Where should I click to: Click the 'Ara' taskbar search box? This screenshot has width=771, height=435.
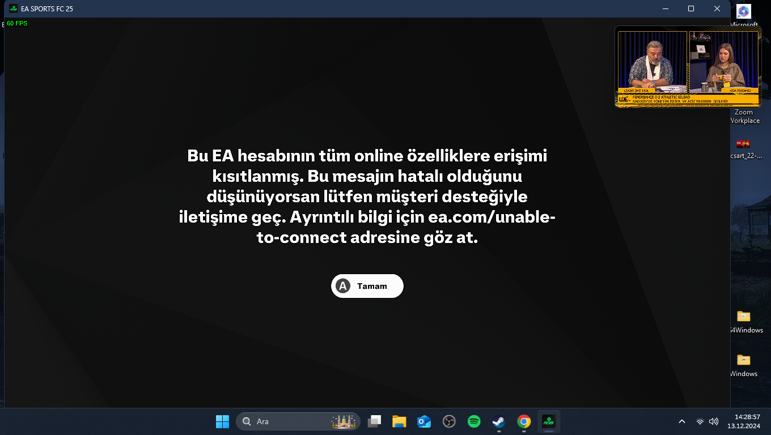point(298,421)
